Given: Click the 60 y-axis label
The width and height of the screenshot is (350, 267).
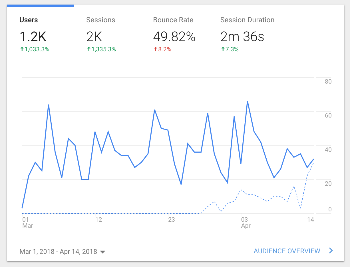Looking at the screenshot, I should coord(328,116).
